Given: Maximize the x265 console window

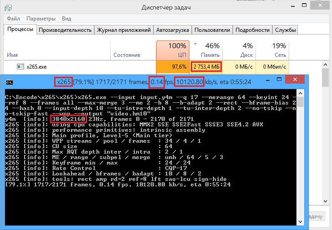Looking at the screenshot, I should (x=279, y=80).
